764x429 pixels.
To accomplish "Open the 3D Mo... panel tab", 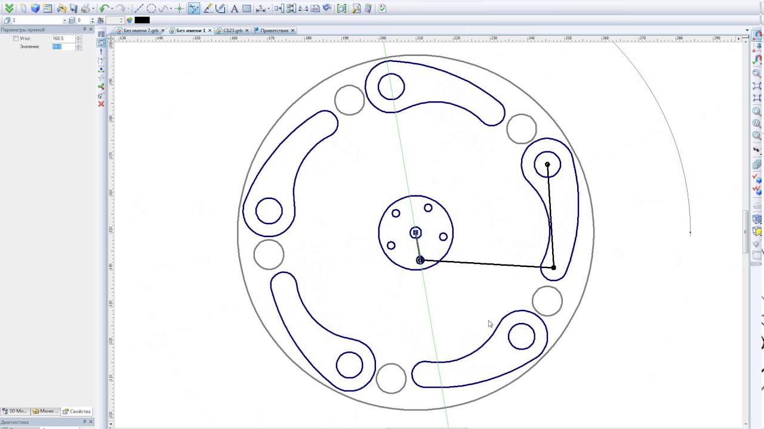I will (15, 411).
